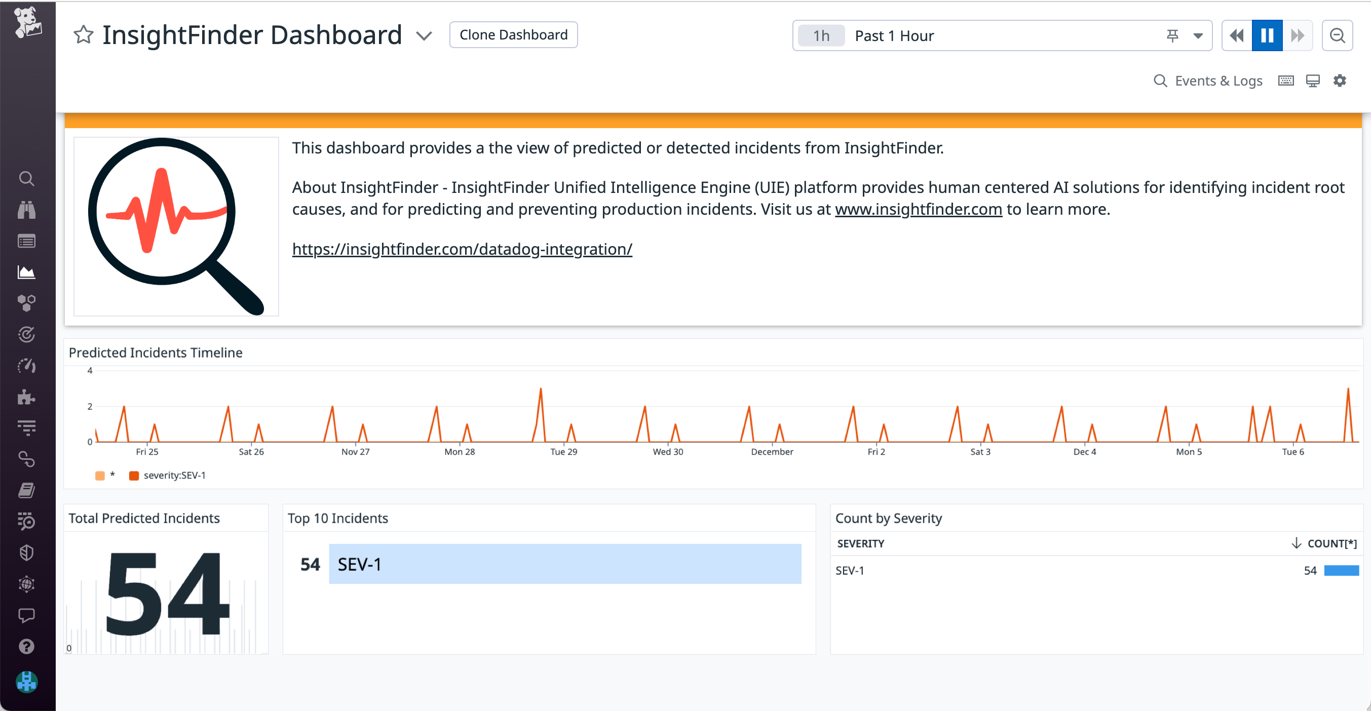Viewport: 1371px width, 711px height.
Task: Select the APM gauge icon in sidebar
Action: coord(27,365)
